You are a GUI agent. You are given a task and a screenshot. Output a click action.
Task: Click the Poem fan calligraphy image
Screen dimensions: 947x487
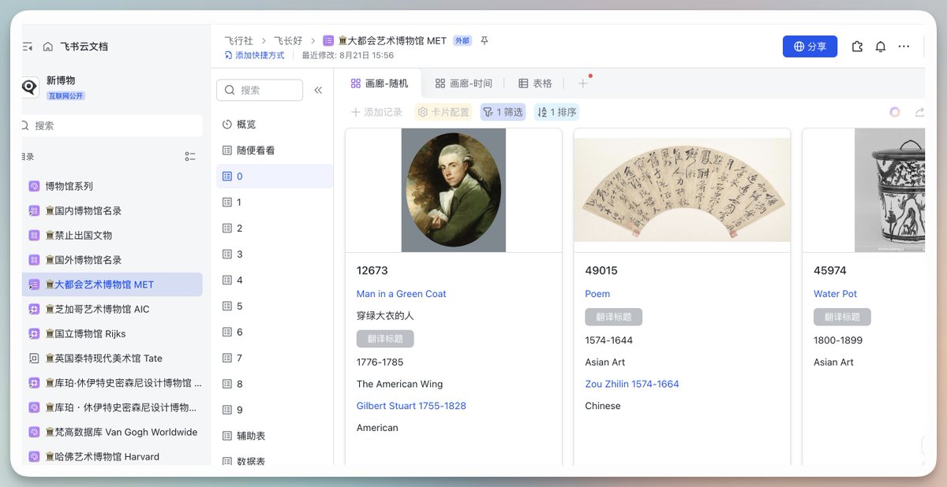pyautogui.click(x=682, y=190)
